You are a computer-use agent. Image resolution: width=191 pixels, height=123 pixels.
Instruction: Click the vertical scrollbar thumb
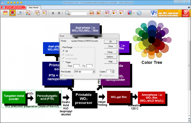click(189, 66)
